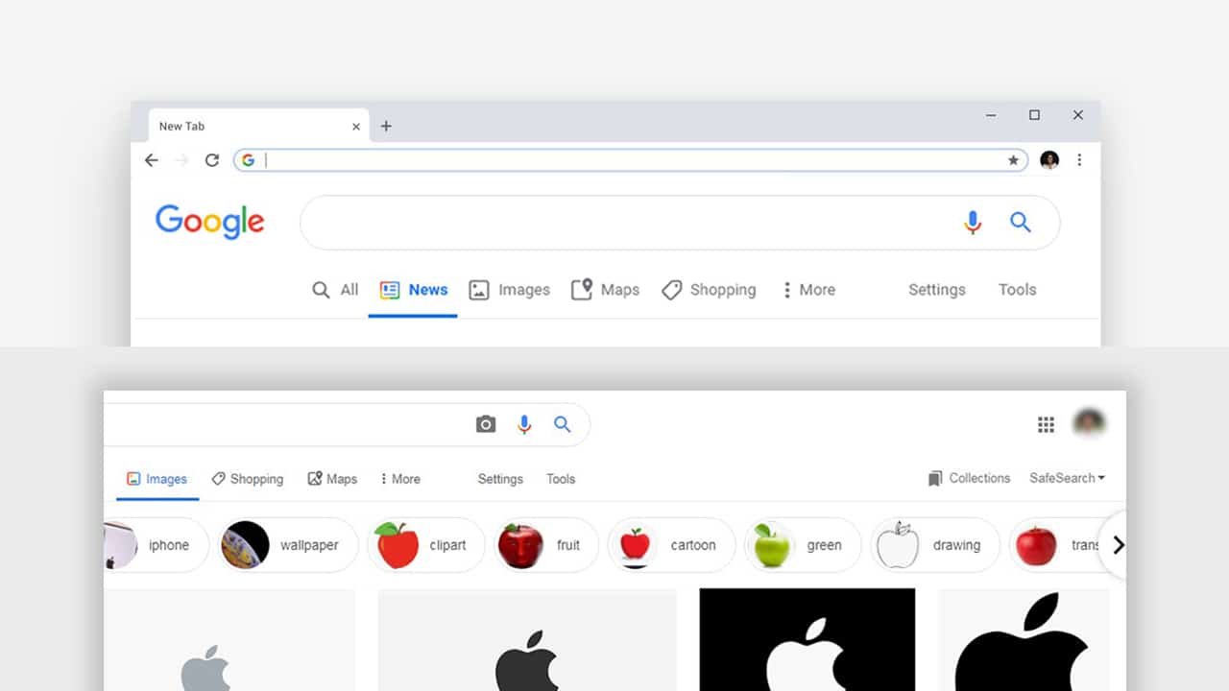This screenshot has height=691, width=1229.
Task: Switch to the All results tab
Action: tap(335, 290)
